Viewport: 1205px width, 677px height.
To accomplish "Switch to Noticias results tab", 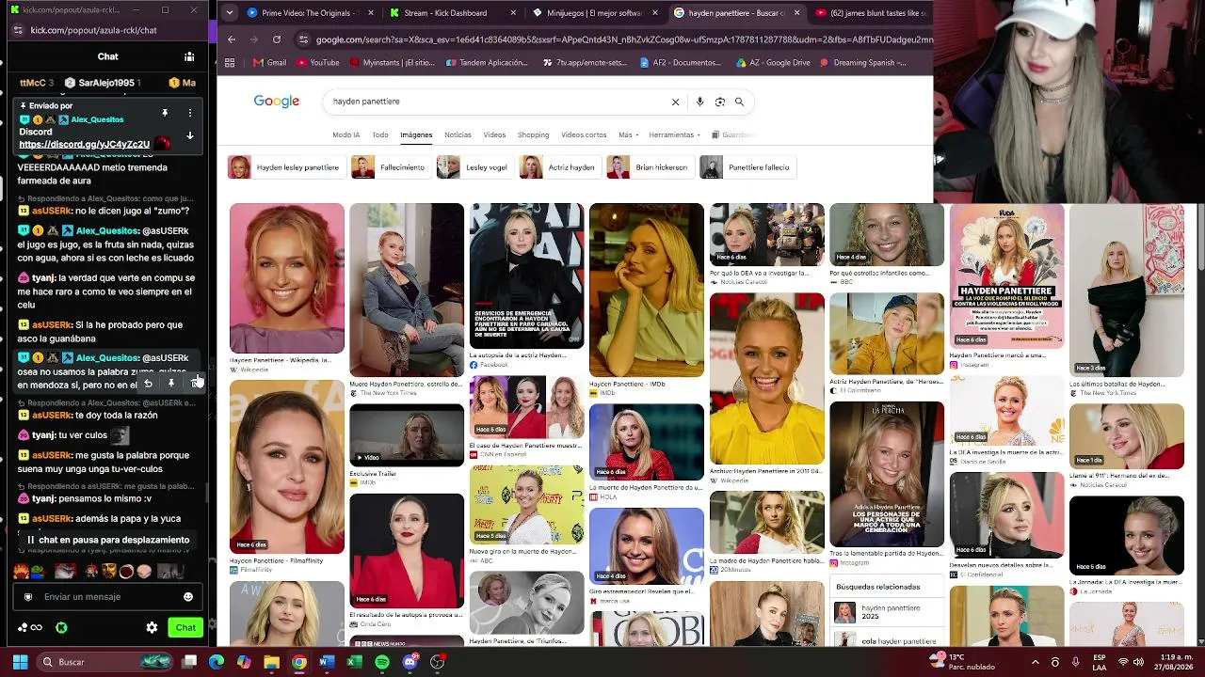I will tap(458, 135).
